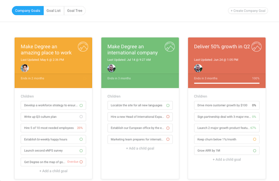Open owner avatar on amazing place to work card
This screenshot has height=181, width=279.
click(25, 68)
